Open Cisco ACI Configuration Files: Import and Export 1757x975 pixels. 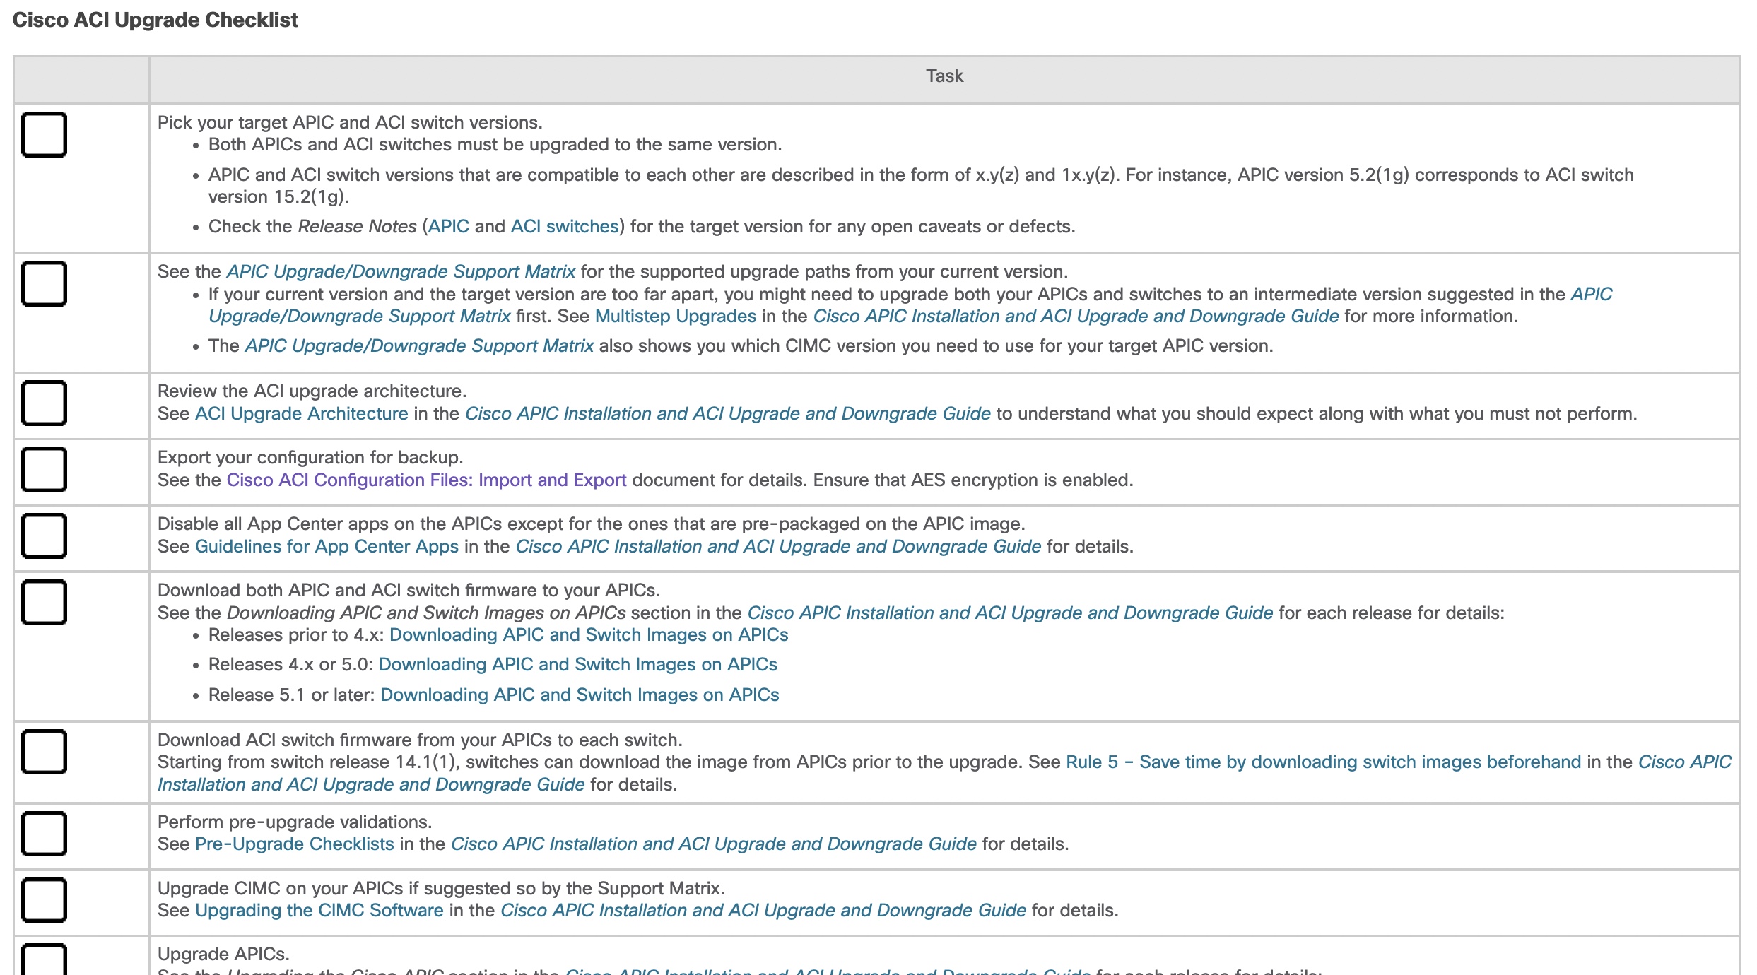click(426, 480)
